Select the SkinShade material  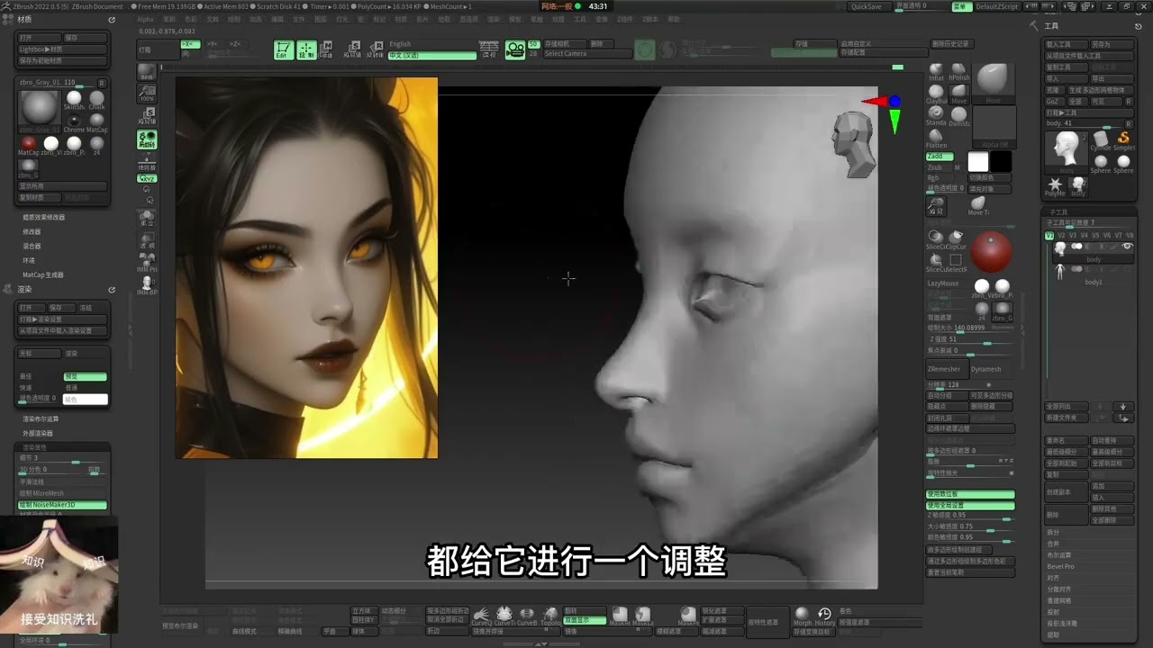(x=74, y=100)
